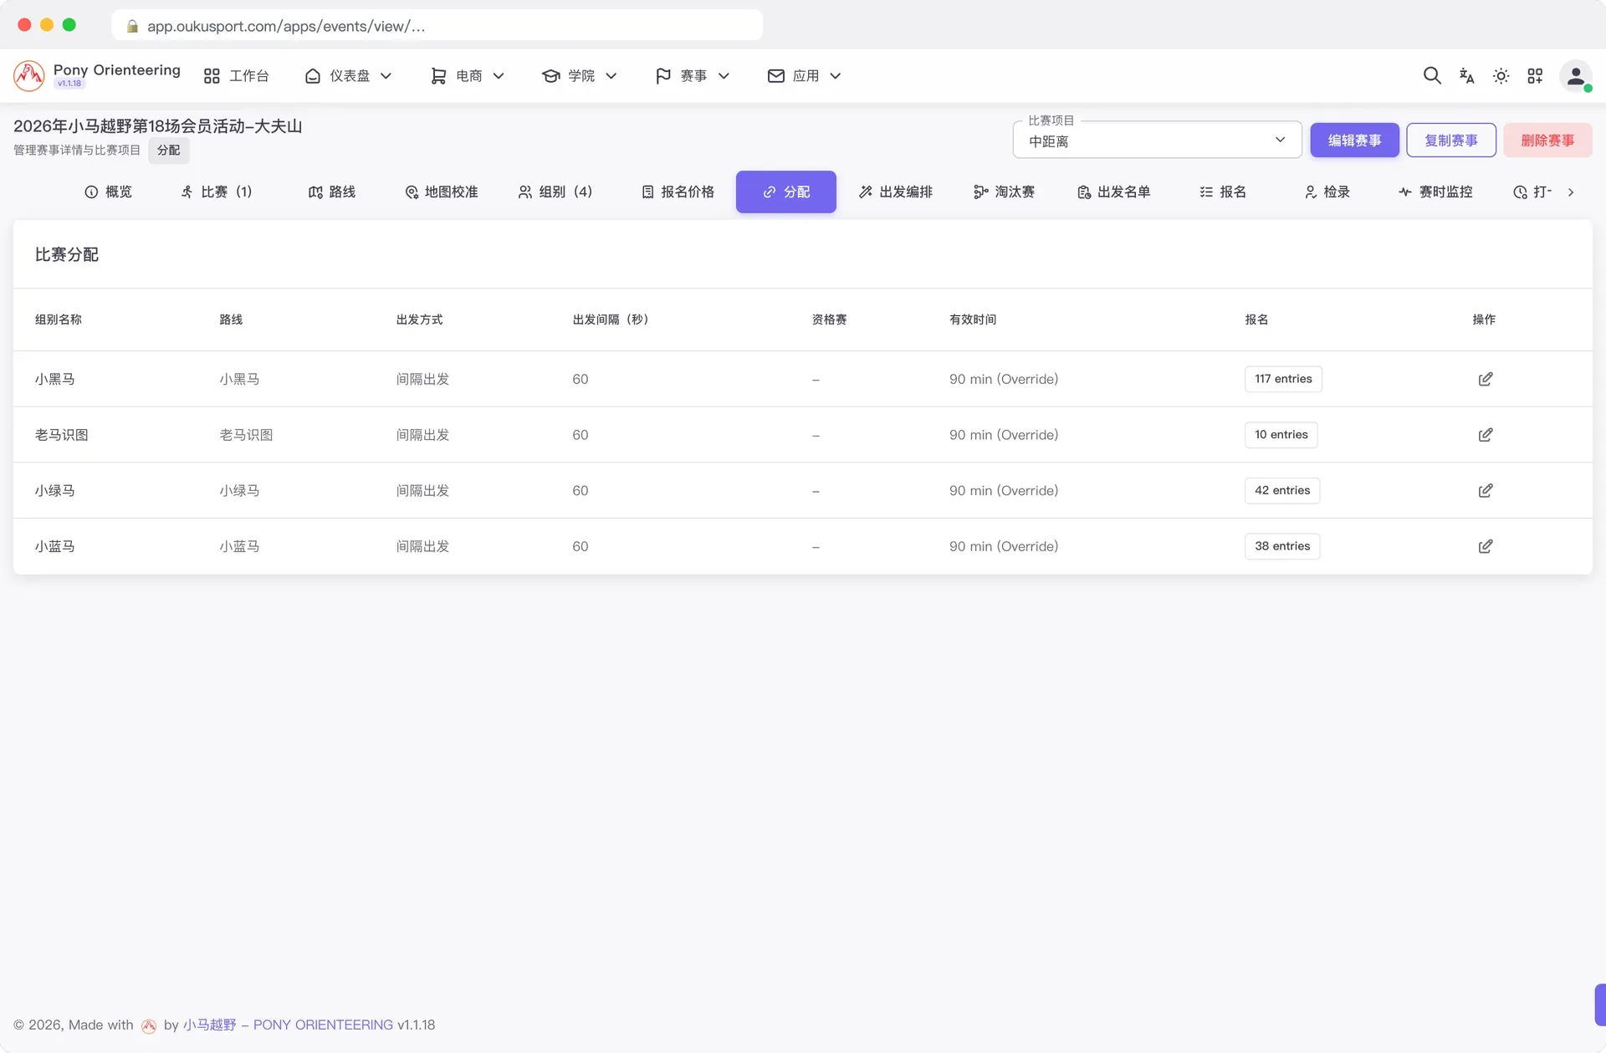This screenshot has height=1053, width=1606.
Task: Select the active 分配 tab
Action: click(x=786, y=192)
